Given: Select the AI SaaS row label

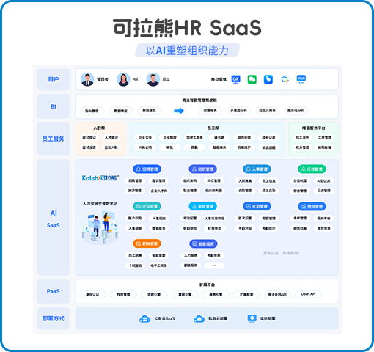Looking at the screenshot, I should [x=54, y=218].
